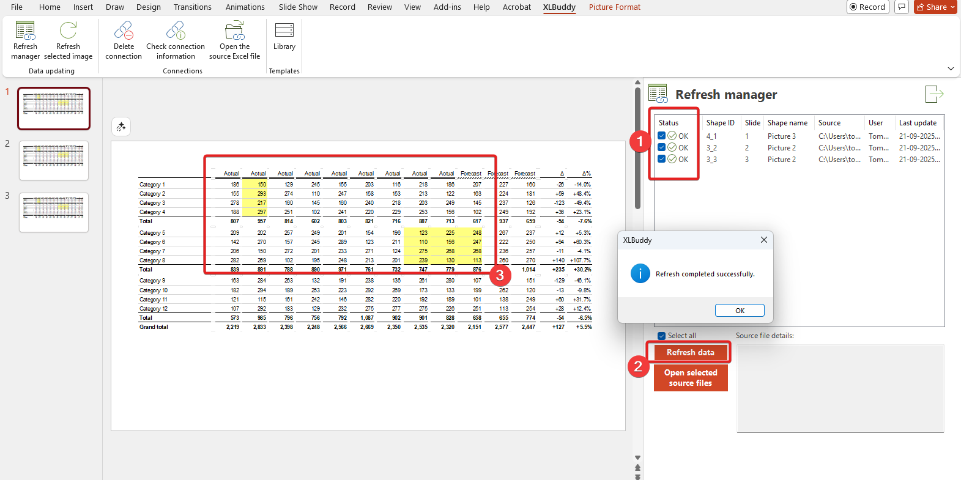Open the Transitions tab
Image resolution: width=961 pixels, height=480 pixels.
[192, 7]
